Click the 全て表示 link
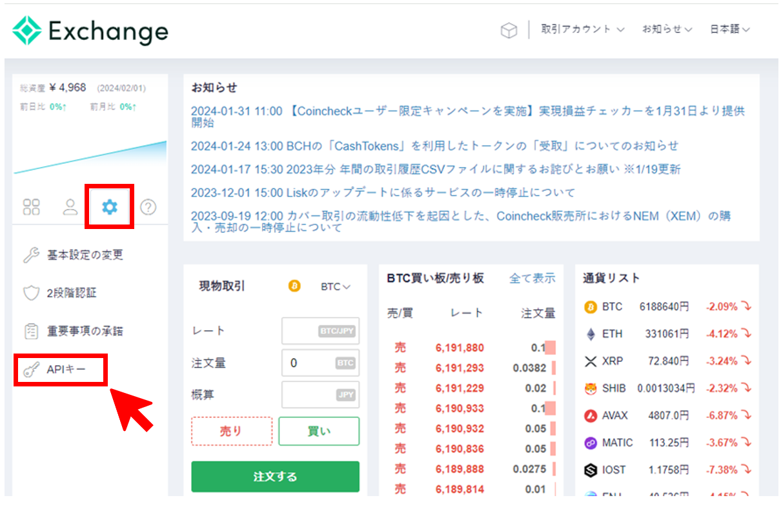 pyautogui.click(x=532, y=279)
